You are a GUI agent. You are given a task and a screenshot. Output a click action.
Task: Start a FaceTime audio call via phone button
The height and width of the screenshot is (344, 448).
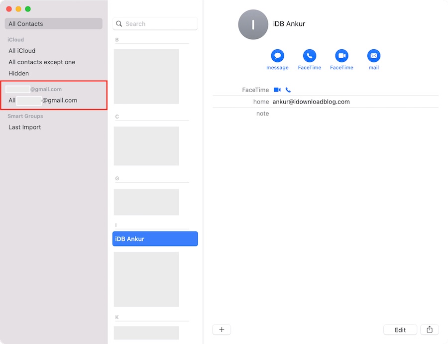(310, 56)
